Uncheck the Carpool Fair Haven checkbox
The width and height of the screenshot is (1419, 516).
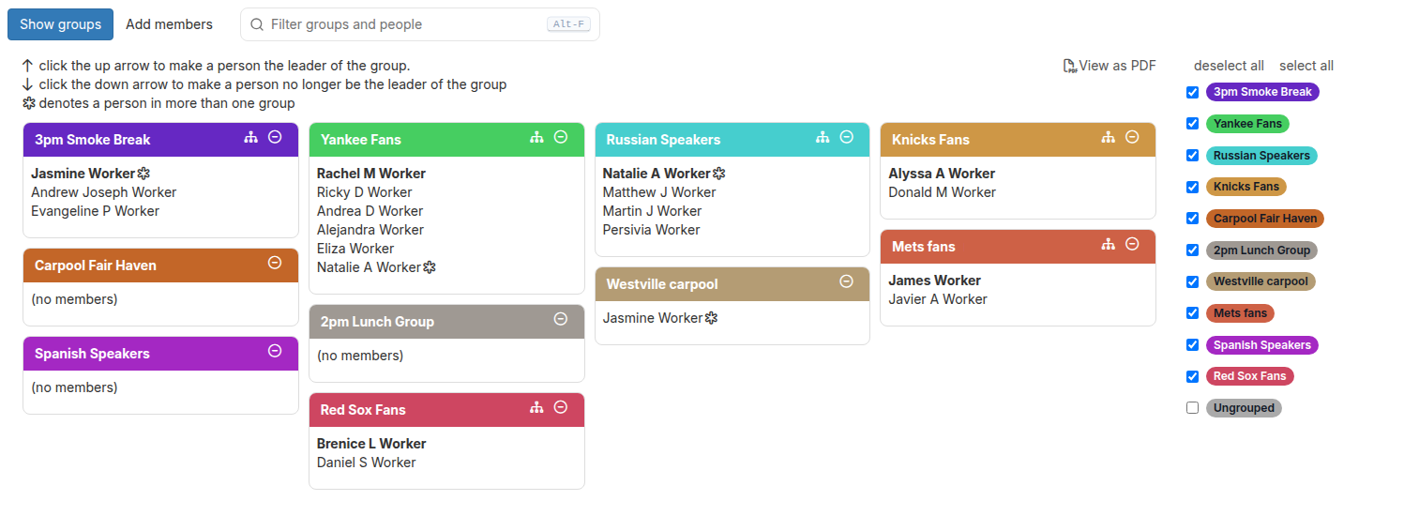point(1192,219)
